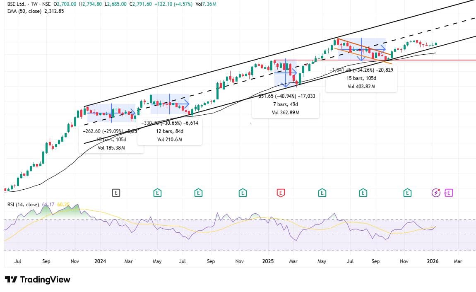Click the pink upcoming earnings E marker
The image size is (476, 292).
(448, 193)
